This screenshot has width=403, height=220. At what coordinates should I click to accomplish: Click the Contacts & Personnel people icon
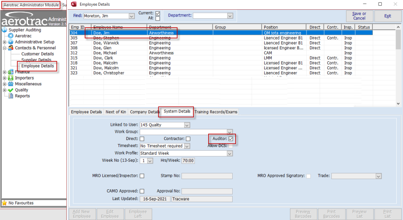11,48
